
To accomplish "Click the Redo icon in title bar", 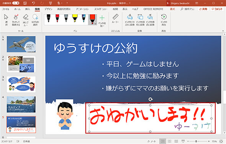I will [42, 3].
